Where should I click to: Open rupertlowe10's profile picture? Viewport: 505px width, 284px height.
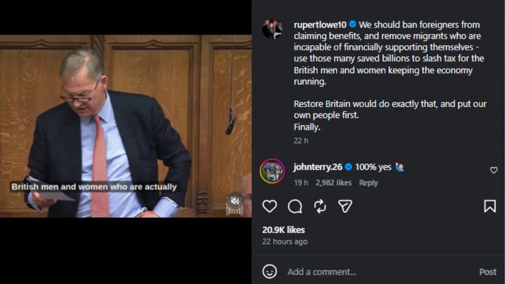(x=272, y=29)
